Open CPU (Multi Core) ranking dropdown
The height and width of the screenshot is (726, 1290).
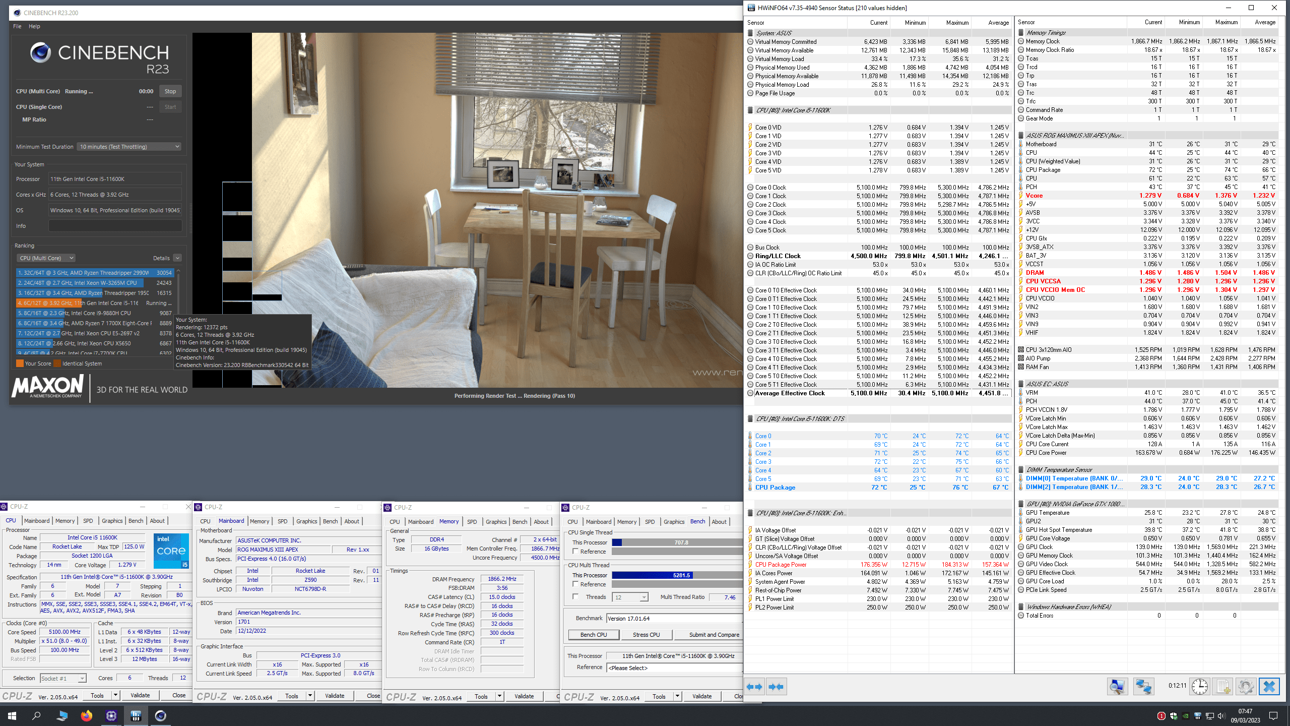46,258
